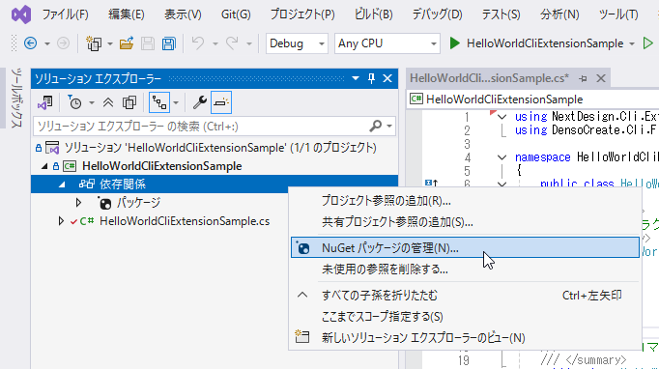Viewport: 659px width, 369px height.
Task: Select NuGet パッケージの管理(N)... menu entry
Action: click(x=465, y=247)
